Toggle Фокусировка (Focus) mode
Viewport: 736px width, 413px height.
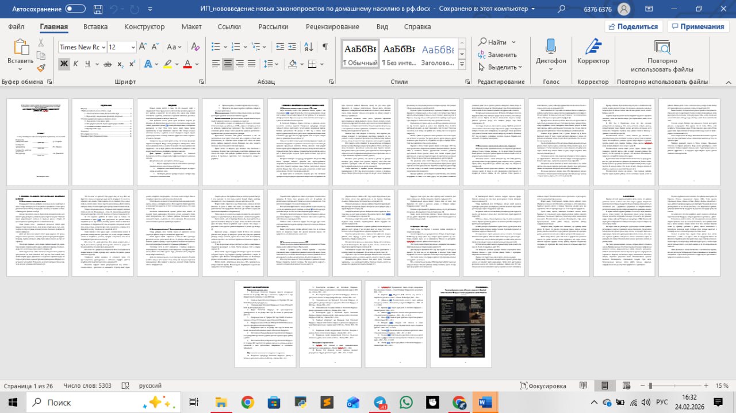click(543, 385)
